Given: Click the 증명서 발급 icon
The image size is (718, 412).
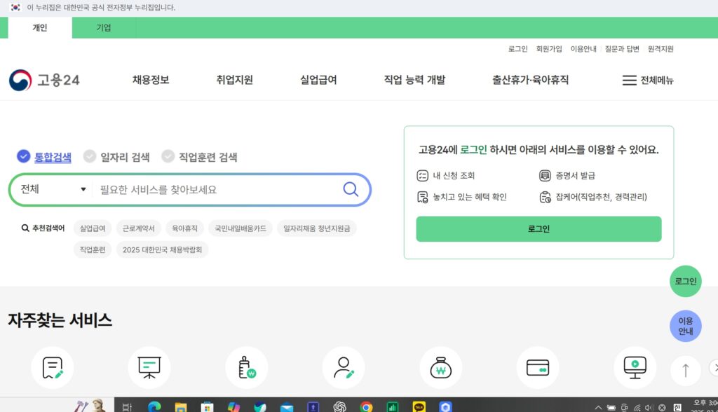Looking at the screenshot, I should click(x=545, y=175).
